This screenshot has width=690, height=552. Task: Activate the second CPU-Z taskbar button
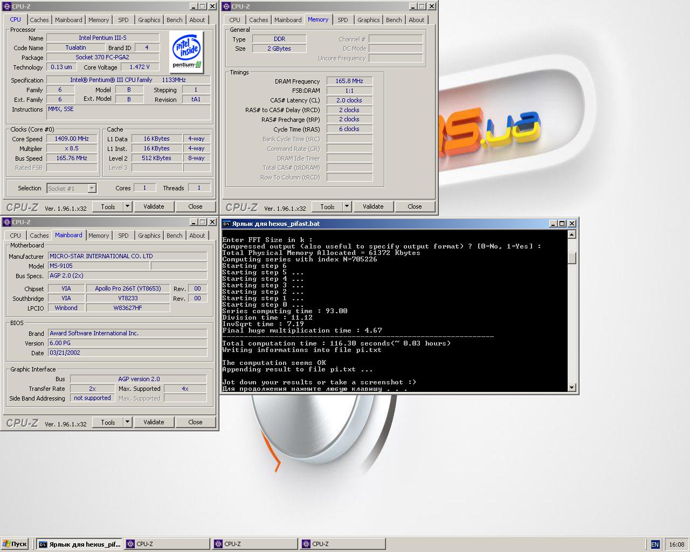(255, 544)
